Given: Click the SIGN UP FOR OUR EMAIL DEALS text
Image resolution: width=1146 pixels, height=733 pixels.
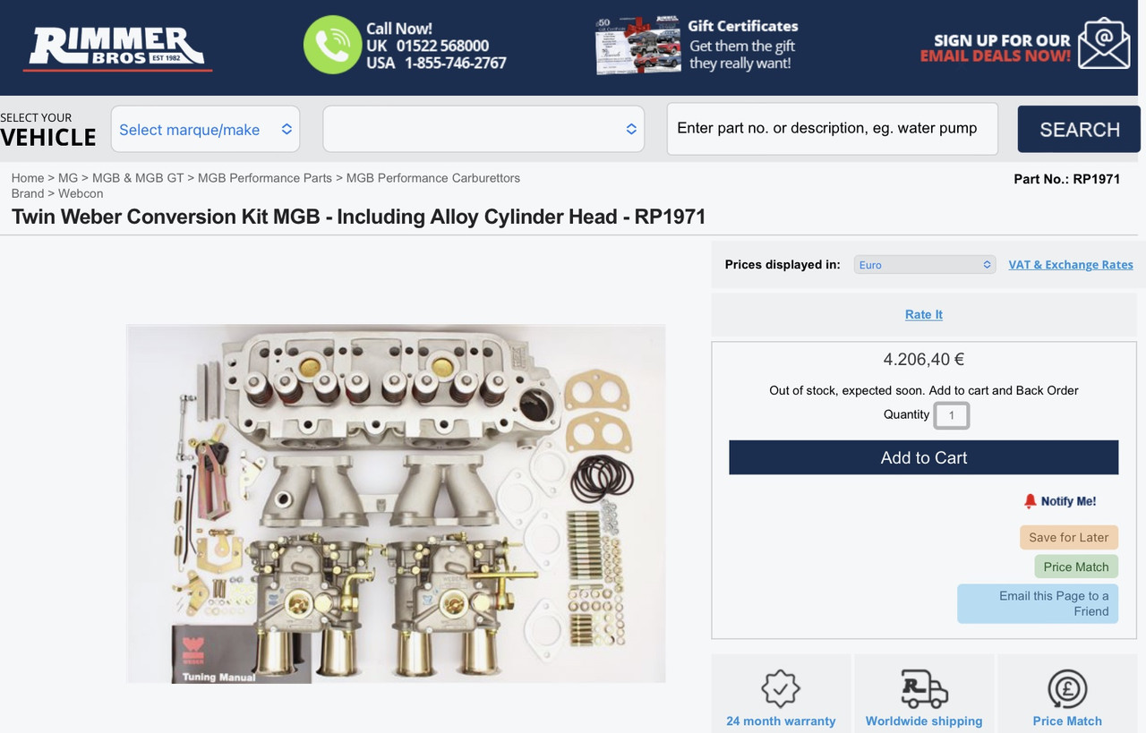Looking at the screenshot, I should [996, 47].
